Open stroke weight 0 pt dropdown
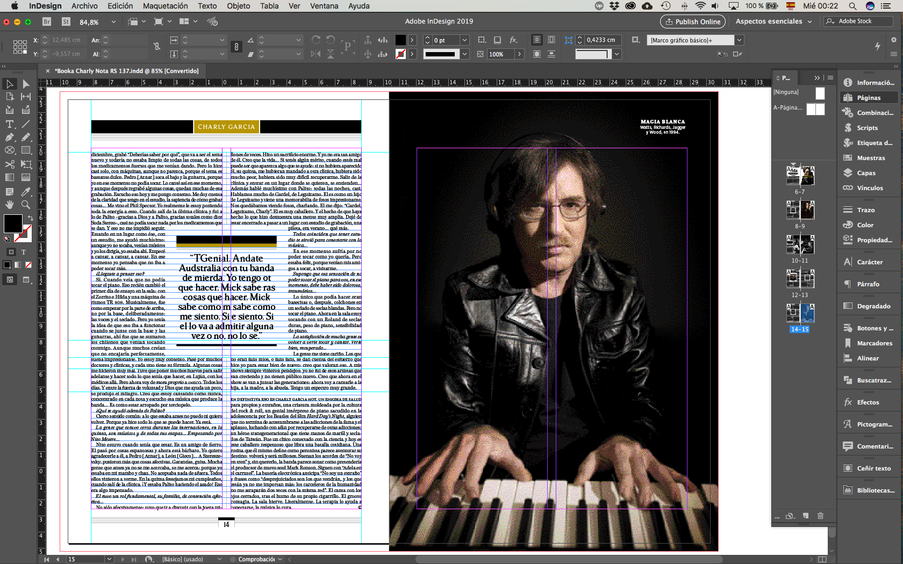The image size is (903, 564). (464, 40)
